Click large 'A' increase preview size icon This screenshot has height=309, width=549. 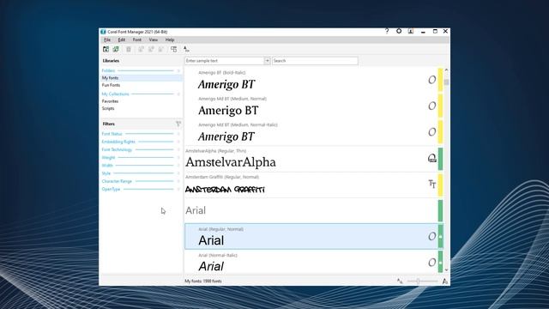[x=445, y=281]
